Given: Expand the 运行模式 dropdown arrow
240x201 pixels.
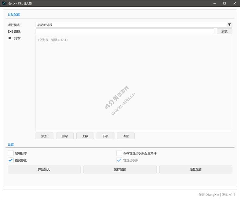Looking at the screenshot, I should pos(229,25).
